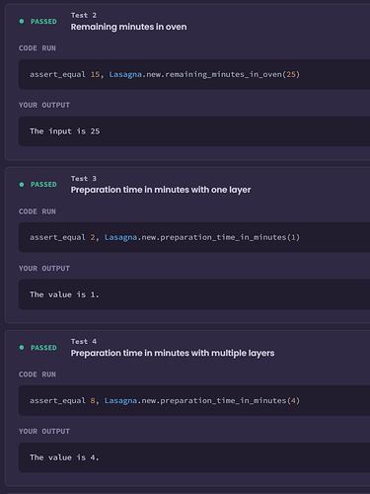Click the PASSED label of Test 2
370x494 pixels.
click(43, 22)
